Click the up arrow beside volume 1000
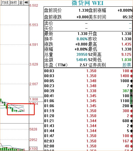 131,81
